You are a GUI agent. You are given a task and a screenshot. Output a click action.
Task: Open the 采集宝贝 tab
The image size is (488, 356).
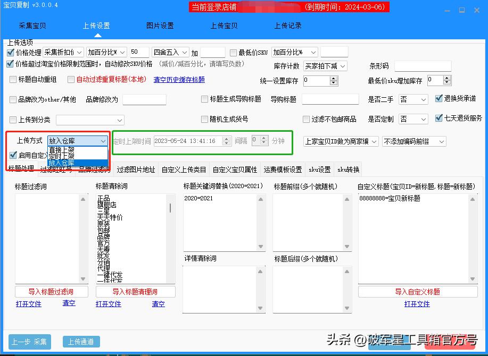coord(31,25)
